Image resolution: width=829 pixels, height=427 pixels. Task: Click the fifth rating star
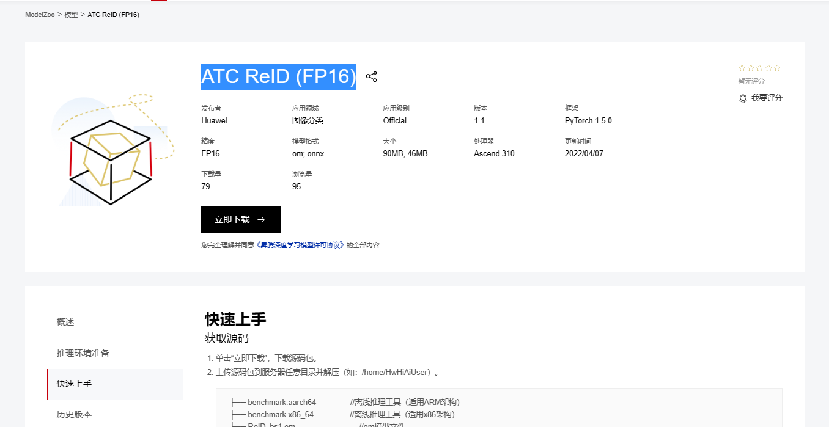pos(777,68)
